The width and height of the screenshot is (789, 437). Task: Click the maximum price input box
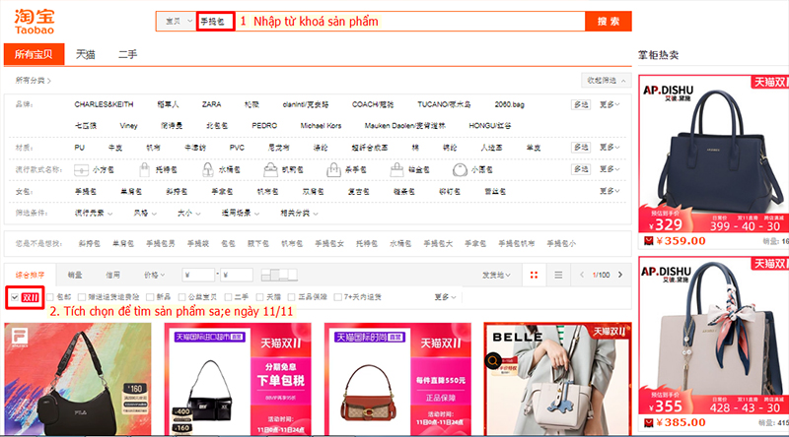(x=236, y=275)
